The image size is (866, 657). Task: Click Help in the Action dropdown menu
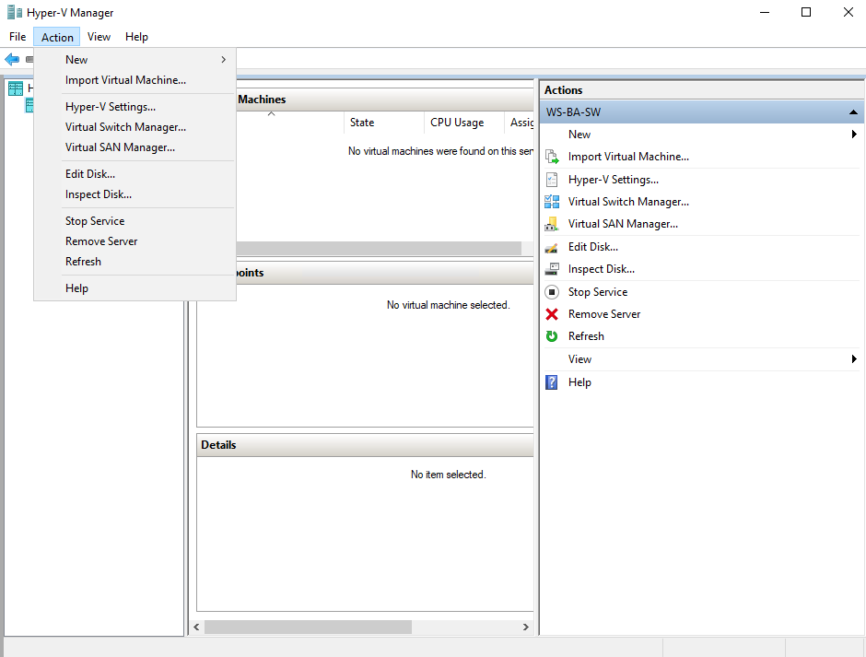point(135,288)
